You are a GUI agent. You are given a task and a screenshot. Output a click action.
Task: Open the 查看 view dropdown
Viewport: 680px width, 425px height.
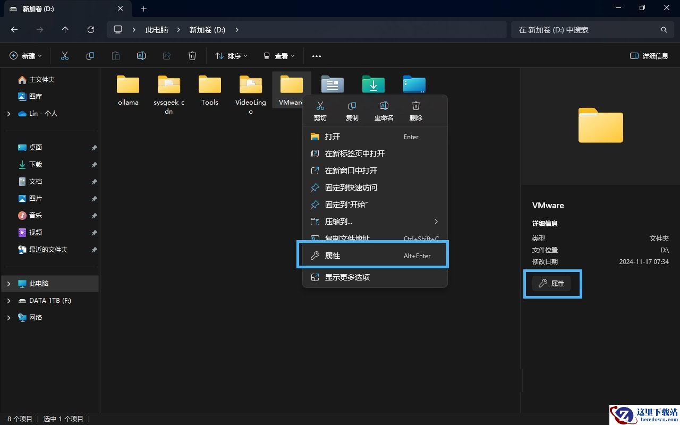click(x=279, y=56)
